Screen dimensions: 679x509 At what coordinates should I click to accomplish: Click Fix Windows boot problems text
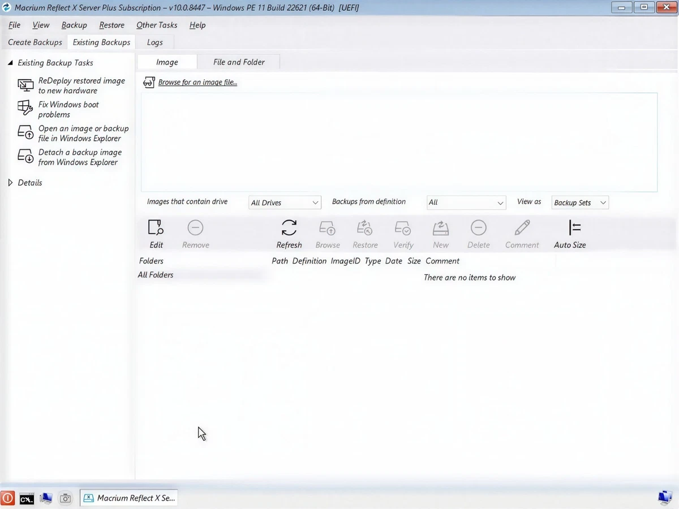68,109
